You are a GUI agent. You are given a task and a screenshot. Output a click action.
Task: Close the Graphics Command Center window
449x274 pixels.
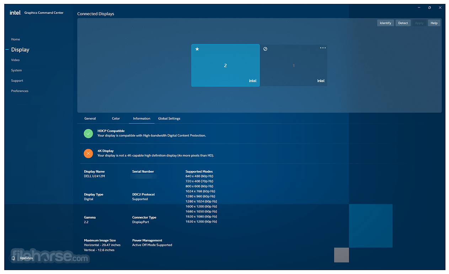(x=440, y=7)
